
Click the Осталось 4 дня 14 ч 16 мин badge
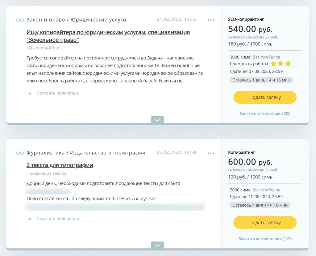[260, 205]
